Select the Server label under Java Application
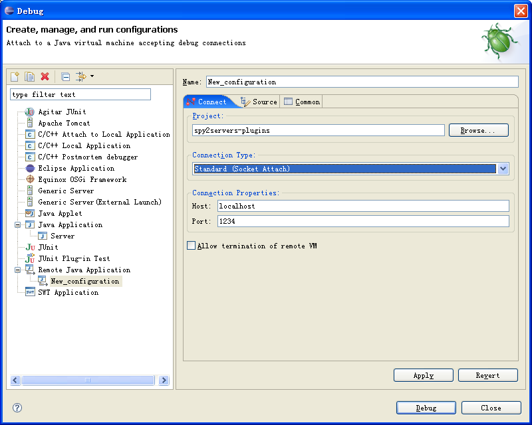The width and height of the screenshot is (532, 425). coord(63,236)
